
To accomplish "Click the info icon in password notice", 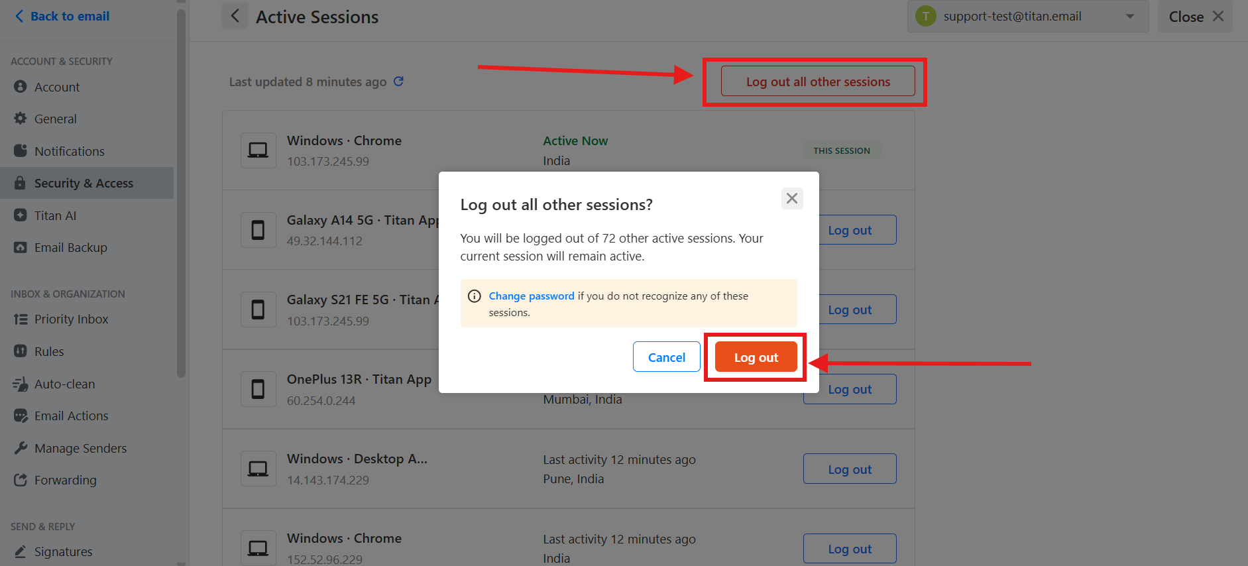I will (x=475, y=296).
